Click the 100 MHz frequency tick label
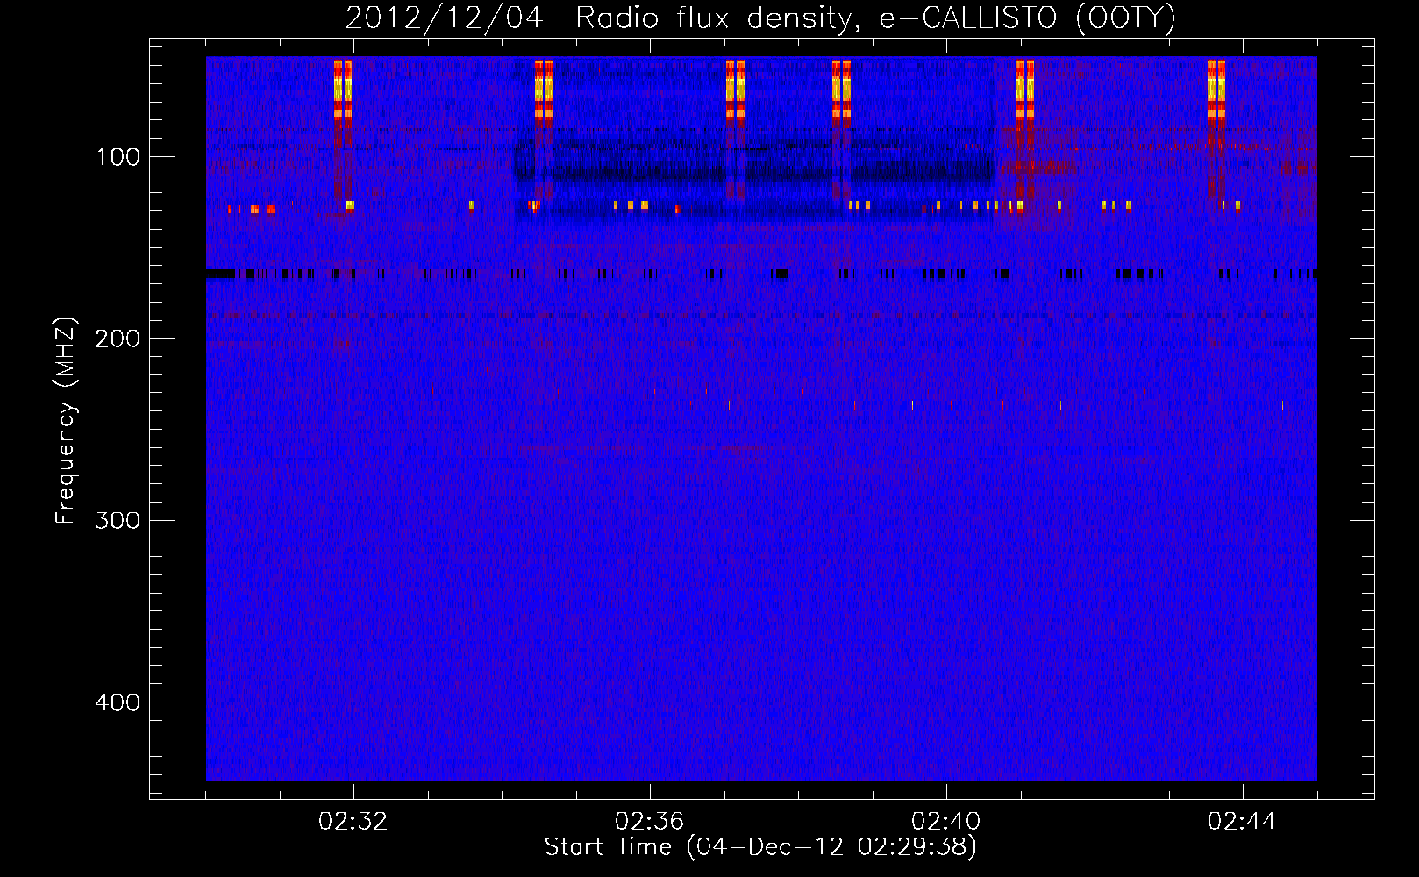The image size is (1419, 877). click(118, 157)
